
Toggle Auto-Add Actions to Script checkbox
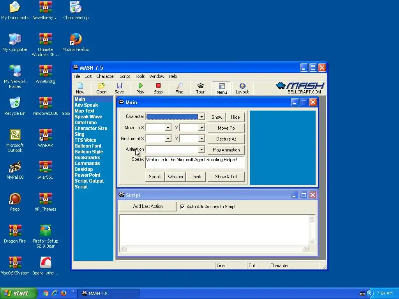[x=182, y=207]
